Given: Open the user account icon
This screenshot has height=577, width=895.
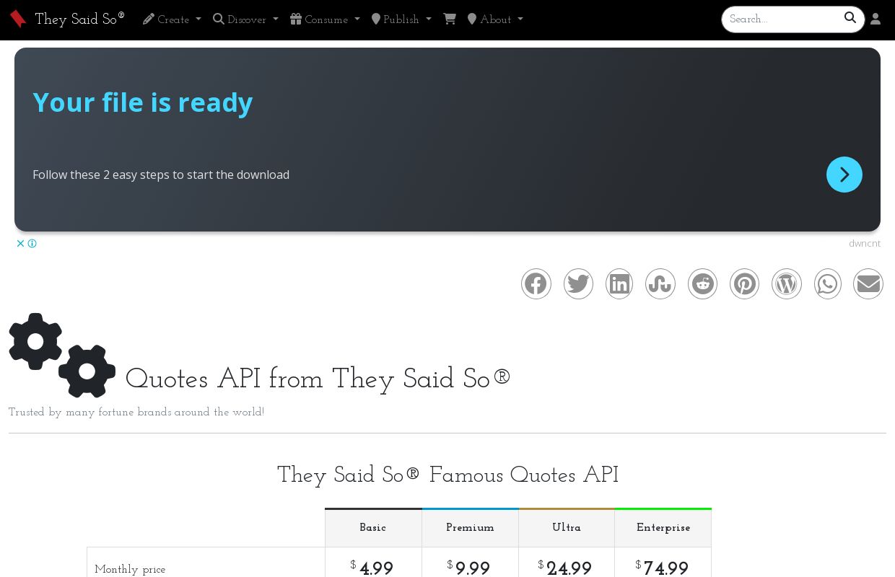Looking at the screenshot, I should click(876, 19).
